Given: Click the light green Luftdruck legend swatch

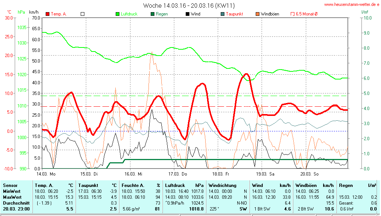Looking at the screenshot, I should (118, 14).
